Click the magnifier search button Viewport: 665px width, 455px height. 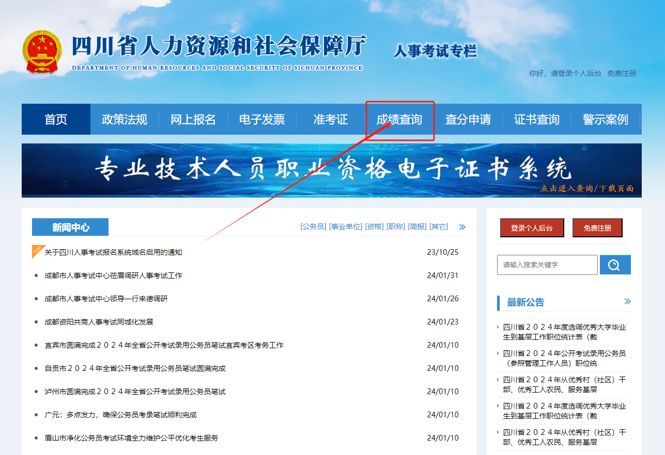pyautogui.click(x=614, y=265)
